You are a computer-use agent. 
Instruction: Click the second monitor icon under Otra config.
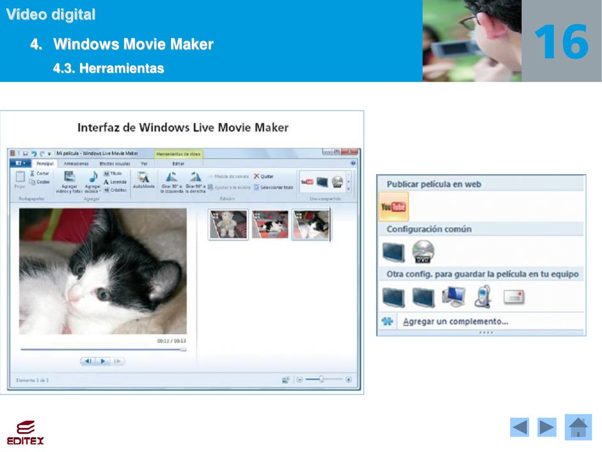coord(423,297)
